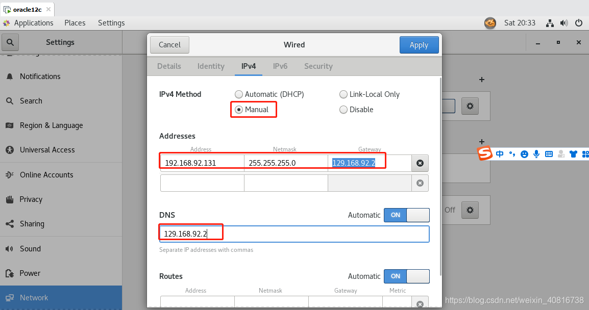Open Sound settings panel
This screenshot has width=589, height=310.
point(61,248)
